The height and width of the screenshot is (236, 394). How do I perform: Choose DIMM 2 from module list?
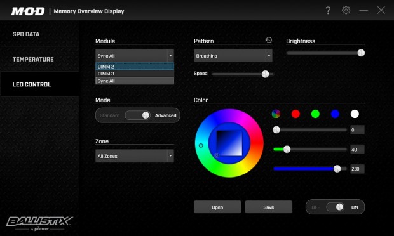coord(135,67)
